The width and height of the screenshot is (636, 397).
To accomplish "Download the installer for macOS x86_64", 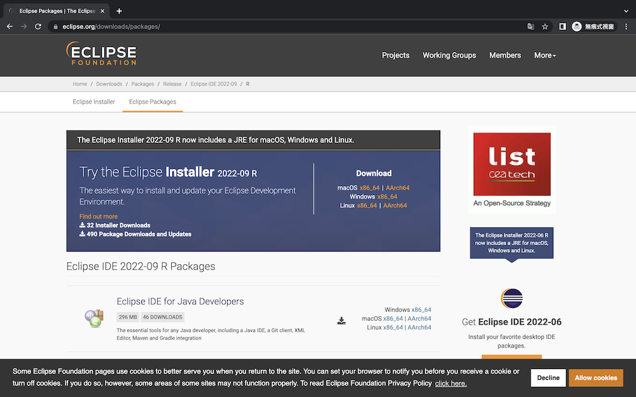I will coord(370,188).
